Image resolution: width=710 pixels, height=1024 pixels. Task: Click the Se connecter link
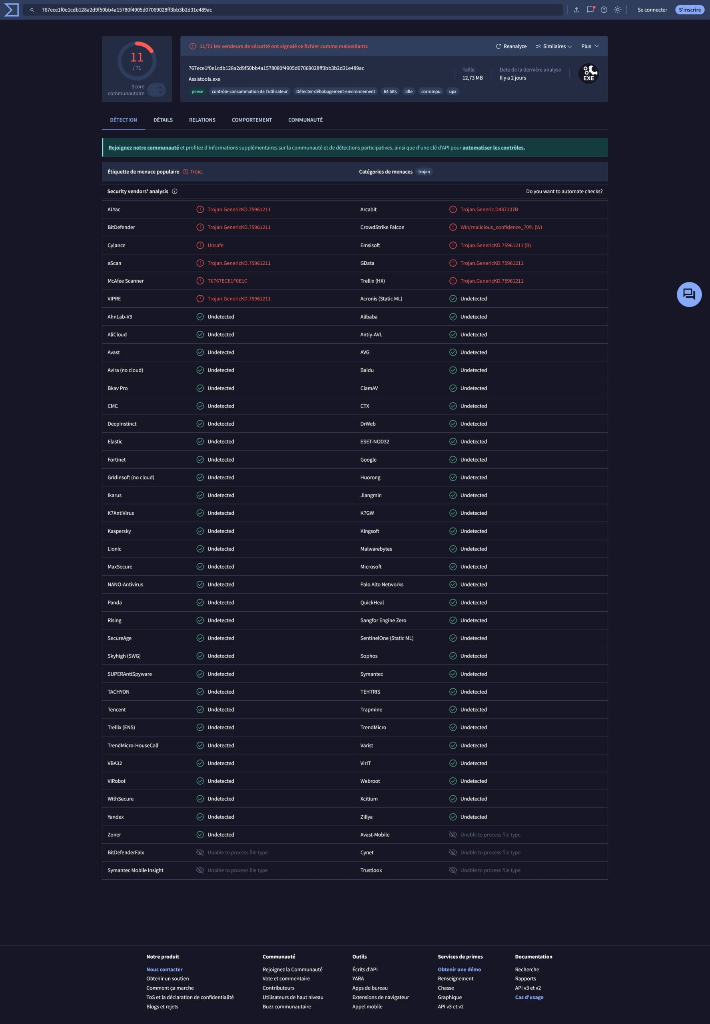(652, 10)
